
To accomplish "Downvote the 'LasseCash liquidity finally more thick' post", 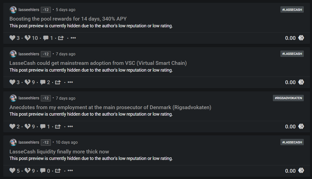I will tap(28, 170).
